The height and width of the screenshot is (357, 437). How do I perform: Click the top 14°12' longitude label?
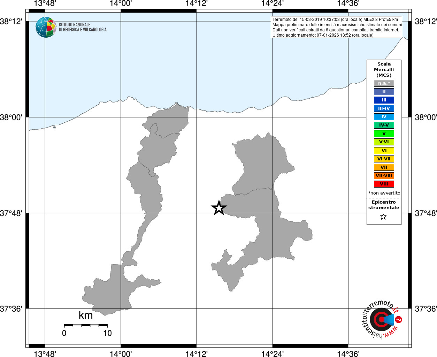(x=197, y=3)
